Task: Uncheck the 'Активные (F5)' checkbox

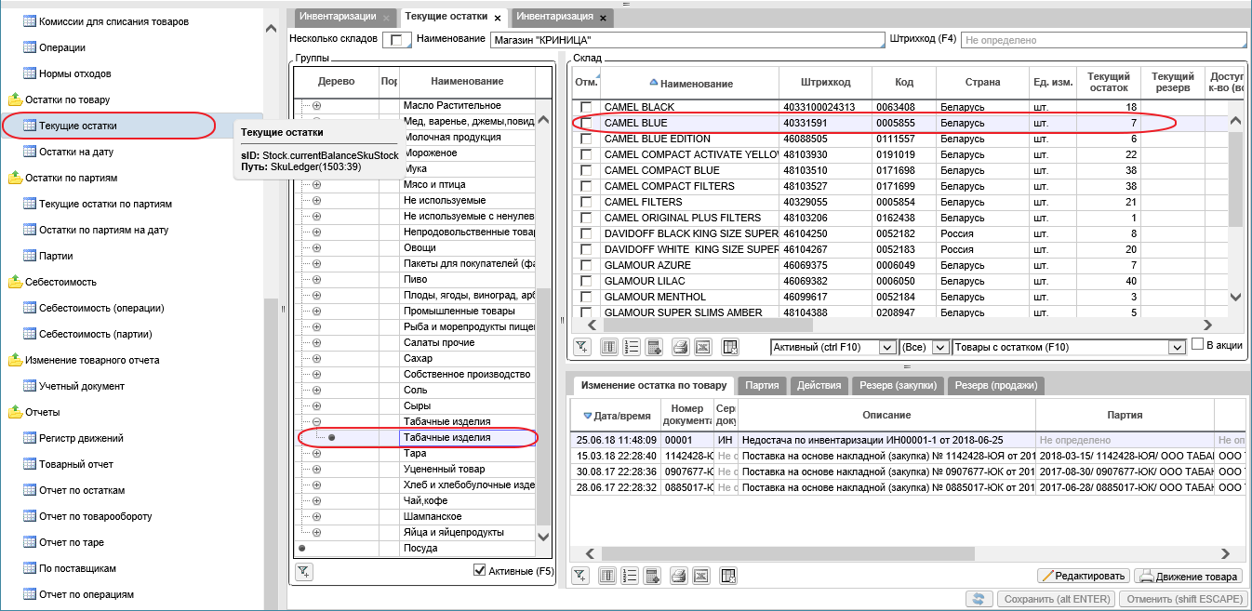Action: (x=480, y=570)
